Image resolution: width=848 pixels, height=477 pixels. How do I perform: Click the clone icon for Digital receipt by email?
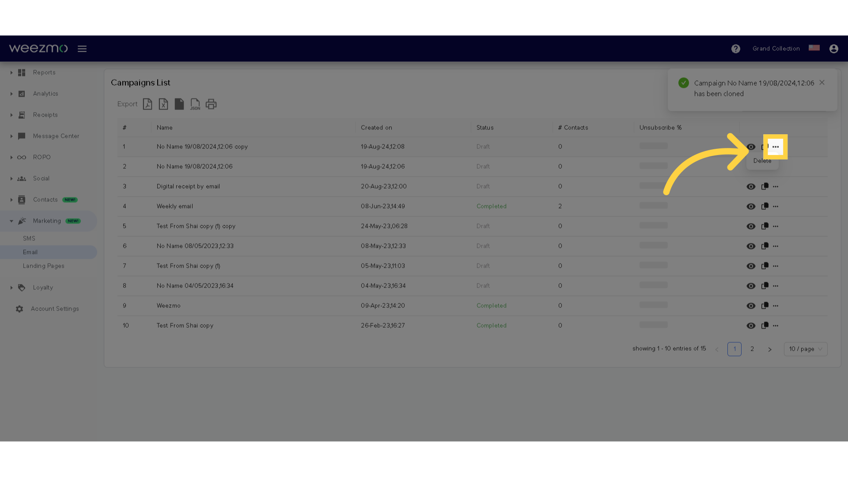(x=765, y=186)
